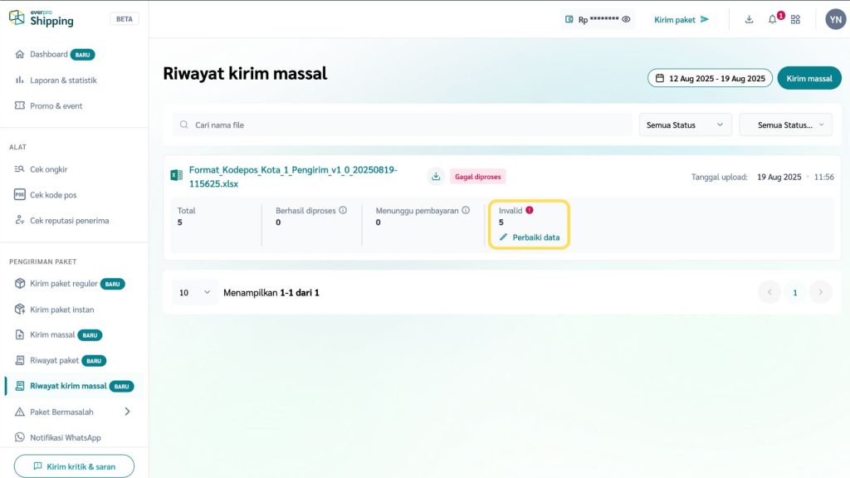
Task: Click the red Invalid warning icon
Action: (x=530, y=211)
